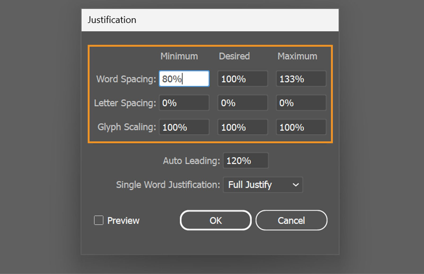Click the Maximum Glyph Scaling field

click(301, 127)
